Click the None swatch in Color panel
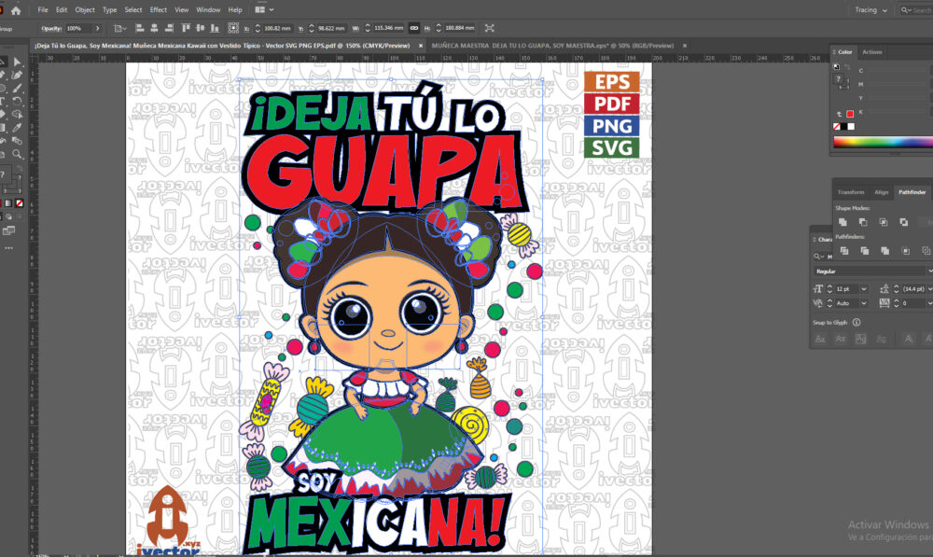The height and width of the screenshot is (557, 933). point(837,126)
